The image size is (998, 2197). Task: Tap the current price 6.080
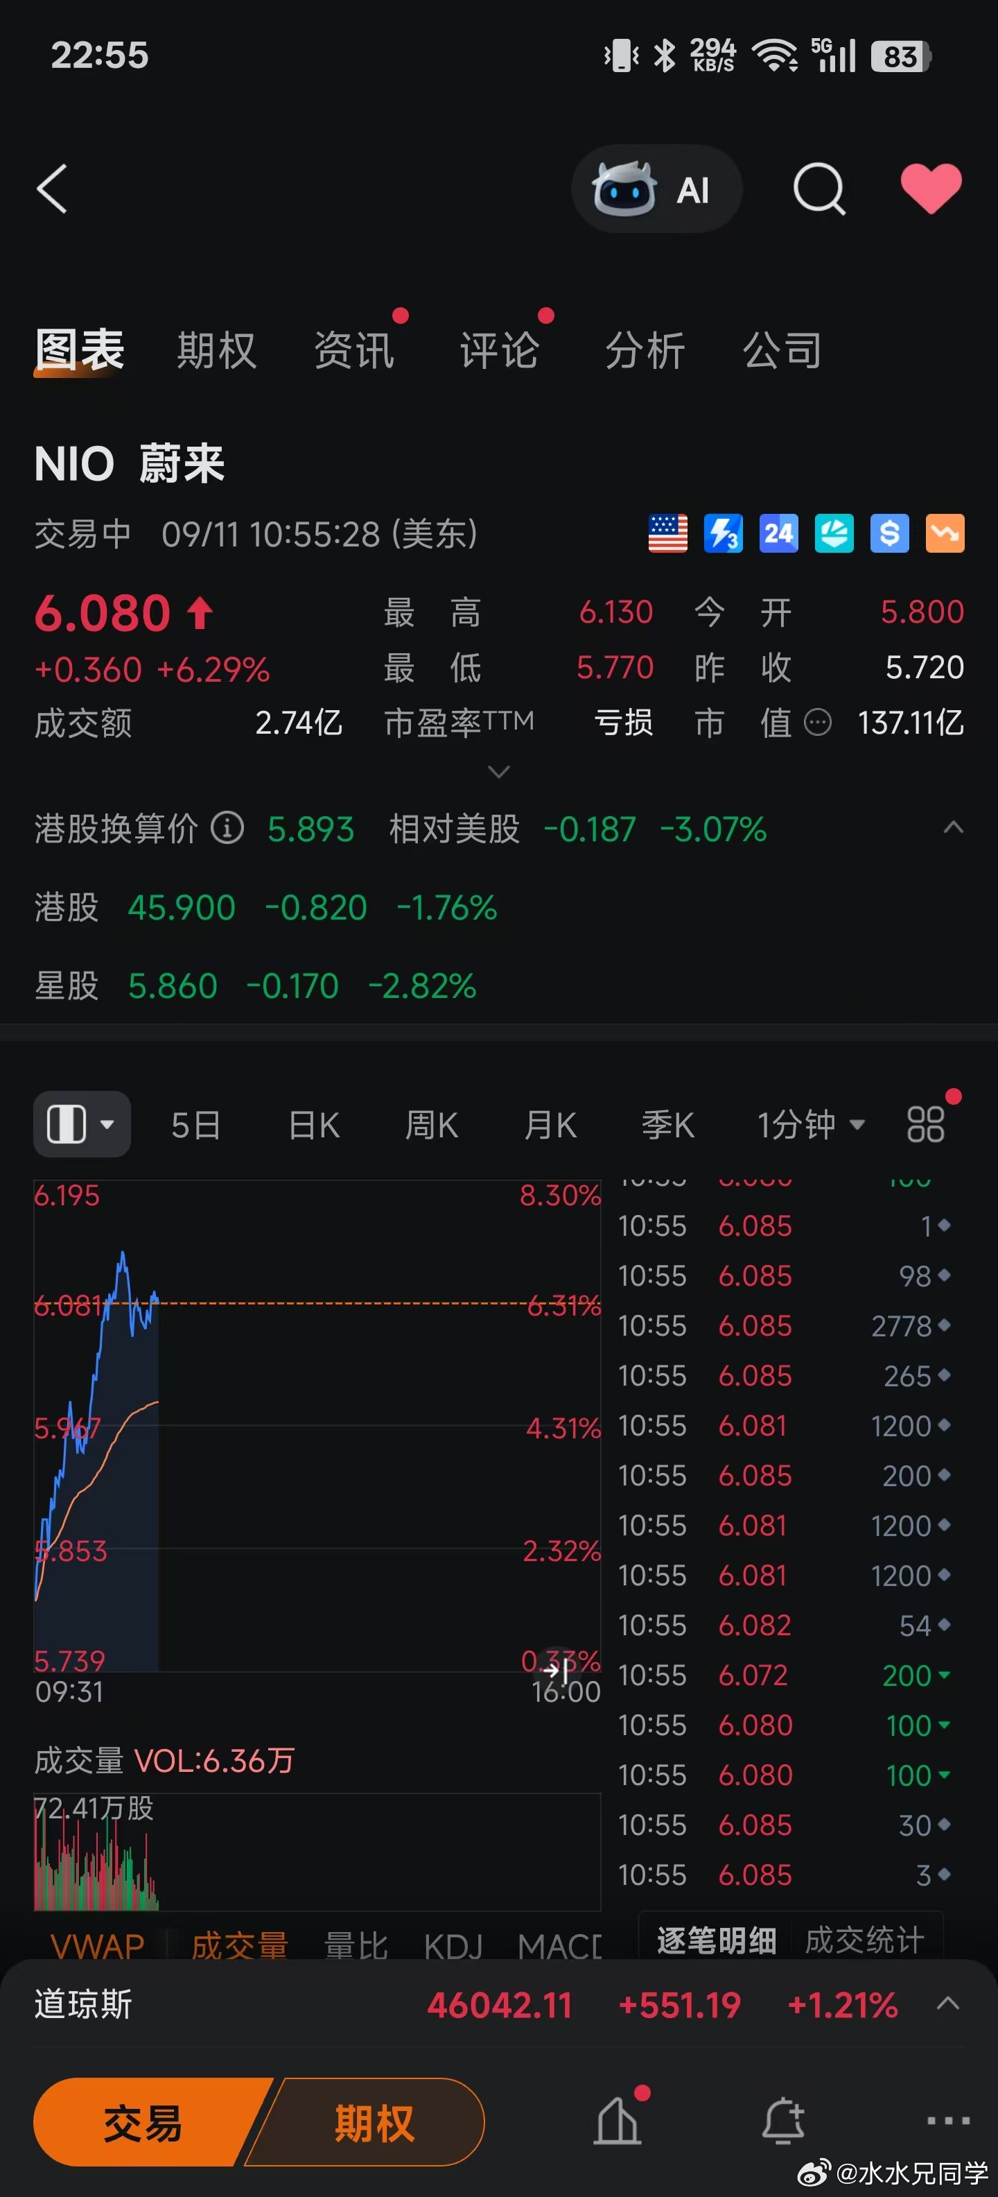click(103, 613)
